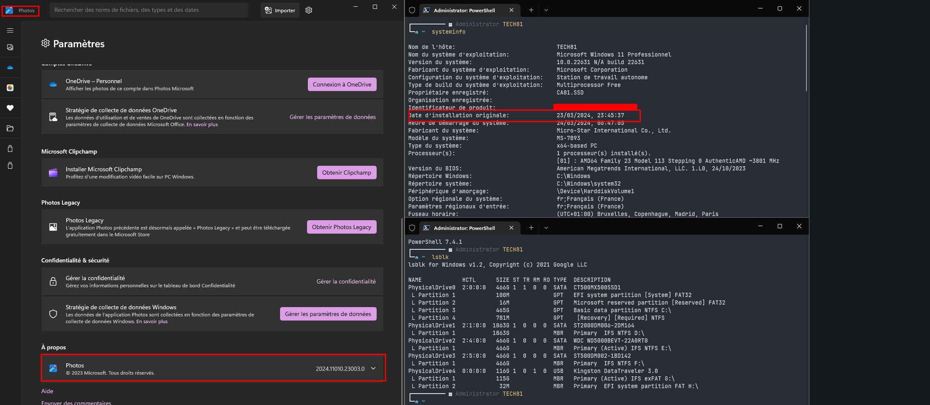Viewport: 930px width, 405px height.
Task: Click version number 2024.11010.23003.0
Action: tap(340, 369)
